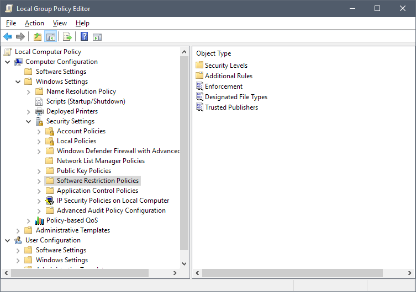Expand the Deployed Printers node
Image resolution: width=416 pixels, height=292 pixels.
coord(29,112)
